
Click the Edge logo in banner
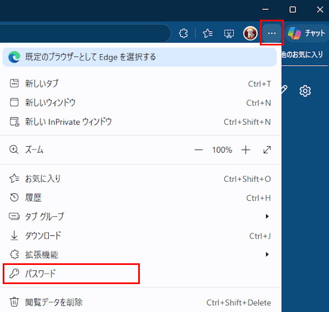pos(14,57)
